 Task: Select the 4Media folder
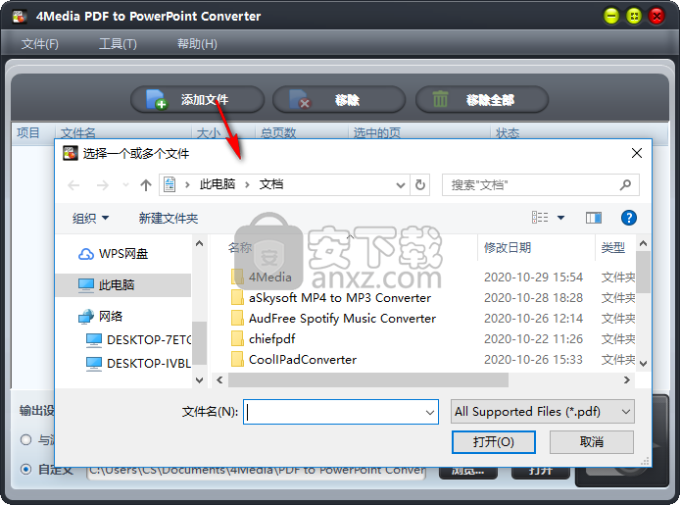click(261, 277)
